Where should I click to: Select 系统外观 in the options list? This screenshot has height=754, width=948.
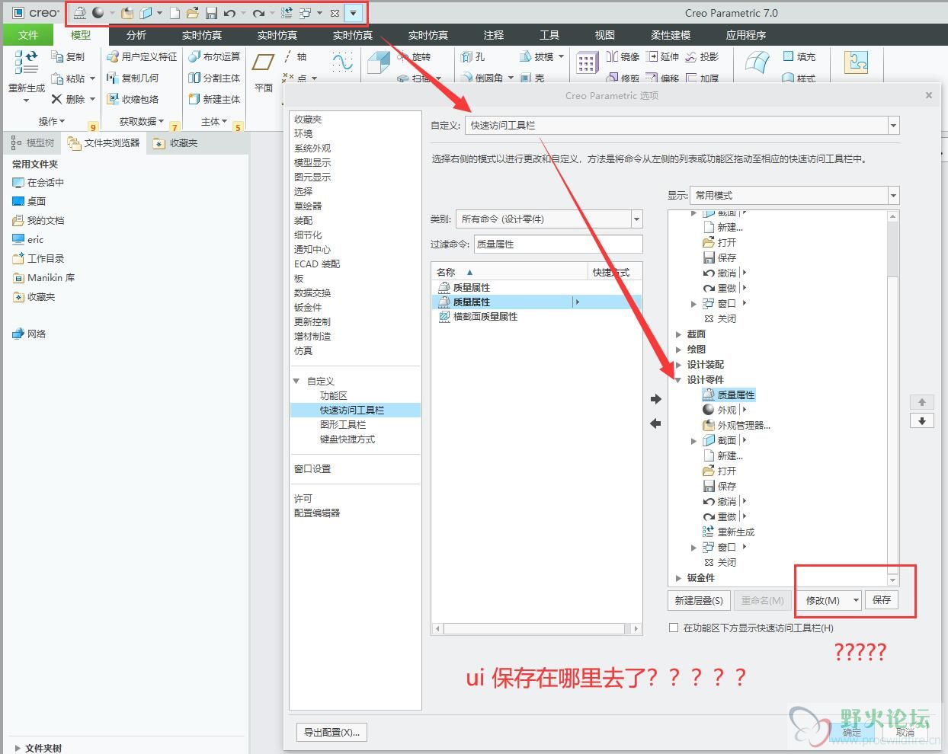312,149
